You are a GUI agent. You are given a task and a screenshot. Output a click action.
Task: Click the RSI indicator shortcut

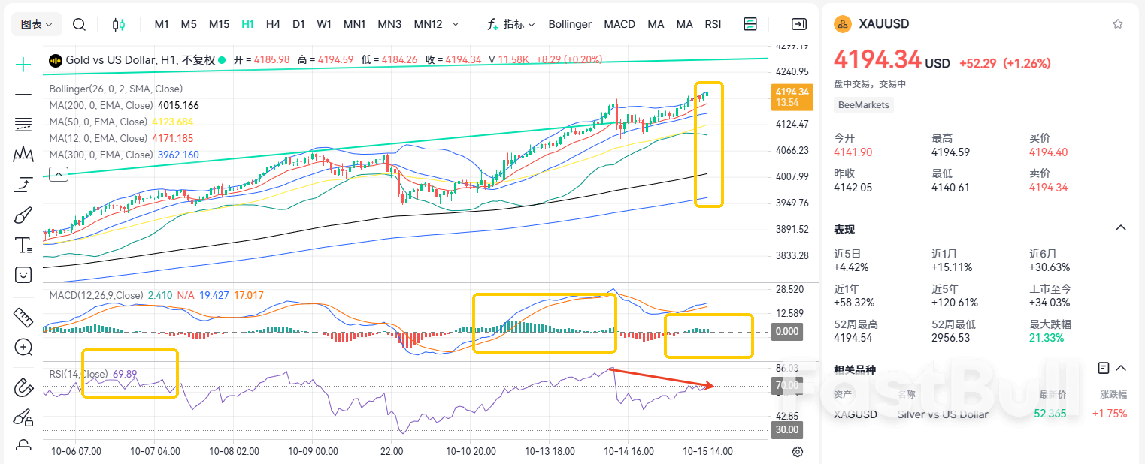point(713,24)
